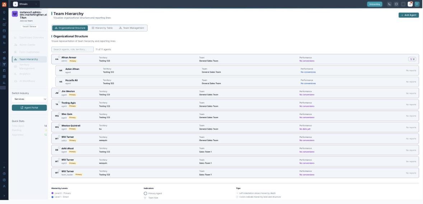Screen dimensions: 423x204
Task: Click the plus icon in the left rail bottom
Action: pos(4,167)
